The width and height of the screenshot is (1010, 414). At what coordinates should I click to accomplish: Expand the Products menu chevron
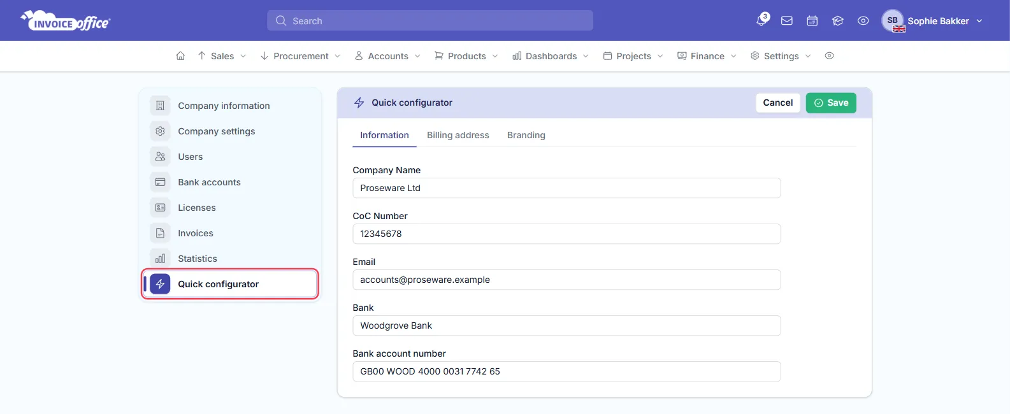tap(495, 56)
